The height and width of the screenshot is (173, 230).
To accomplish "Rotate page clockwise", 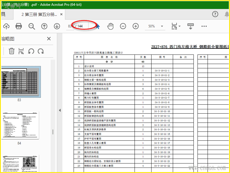I will [41, 51].
